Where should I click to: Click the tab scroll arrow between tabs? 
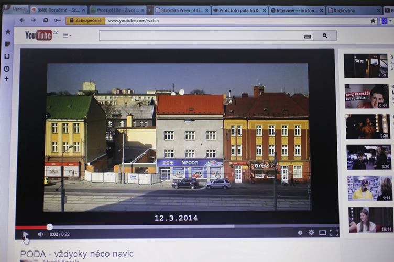point(149,10)
